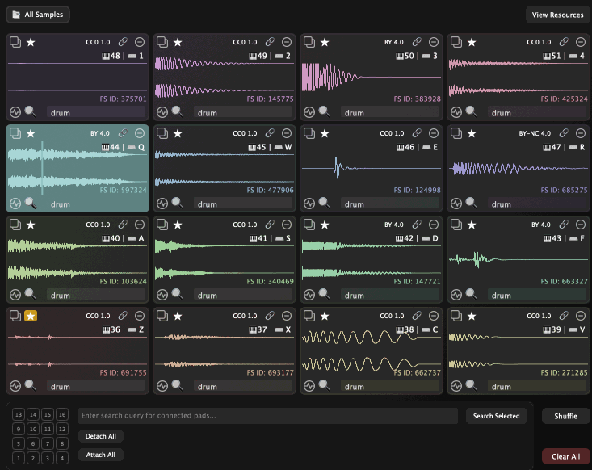Remove the sample with FS ID 425324

[x=581, y=42]
